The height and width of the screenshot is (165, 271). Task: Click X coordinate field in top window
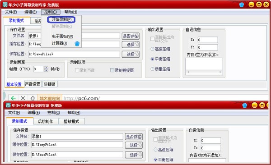coord(208,40)
